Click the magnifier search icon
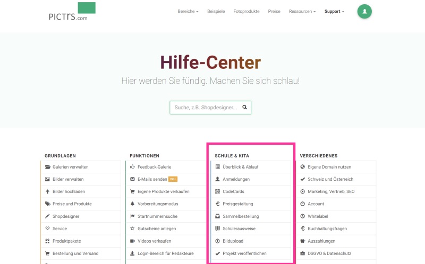The width and height of the screenshot is (425, 264). point(244,107)
